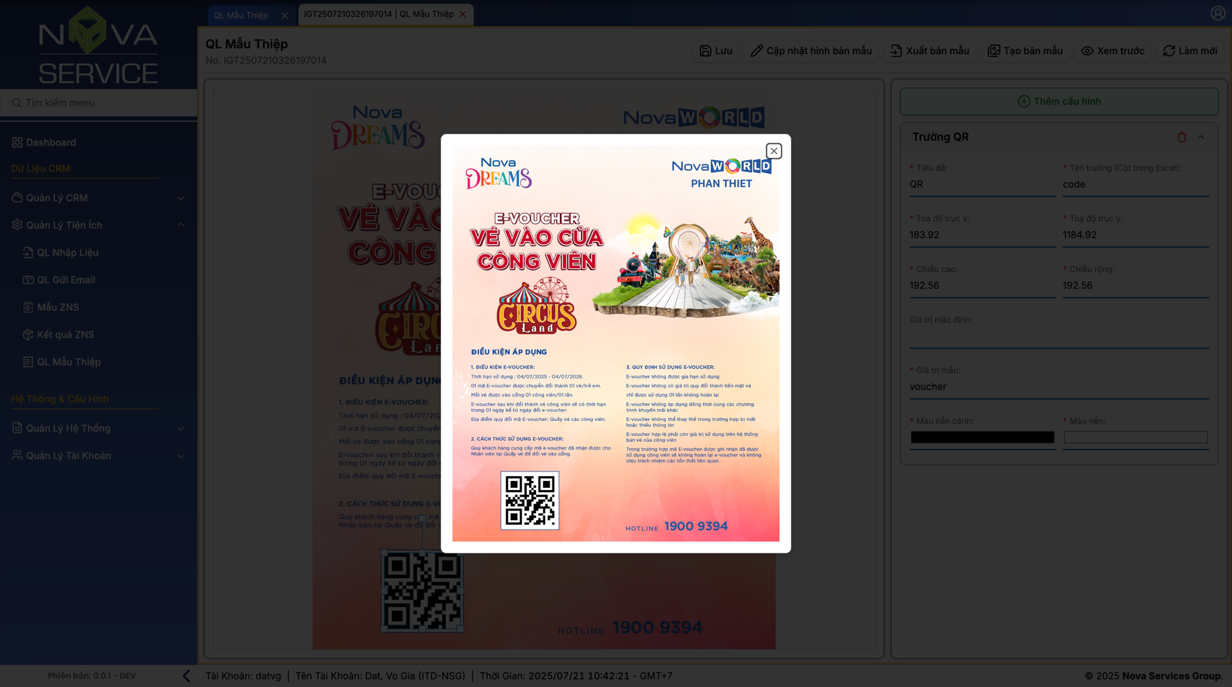The width and height of the screenshot is (1232, 687).
Task: Click the Giá trị mặc định empty field
Action: (1059, 337)
